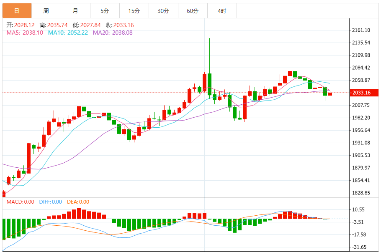
Task: Click the MA10 indicator legend
Action: (68, 33)
